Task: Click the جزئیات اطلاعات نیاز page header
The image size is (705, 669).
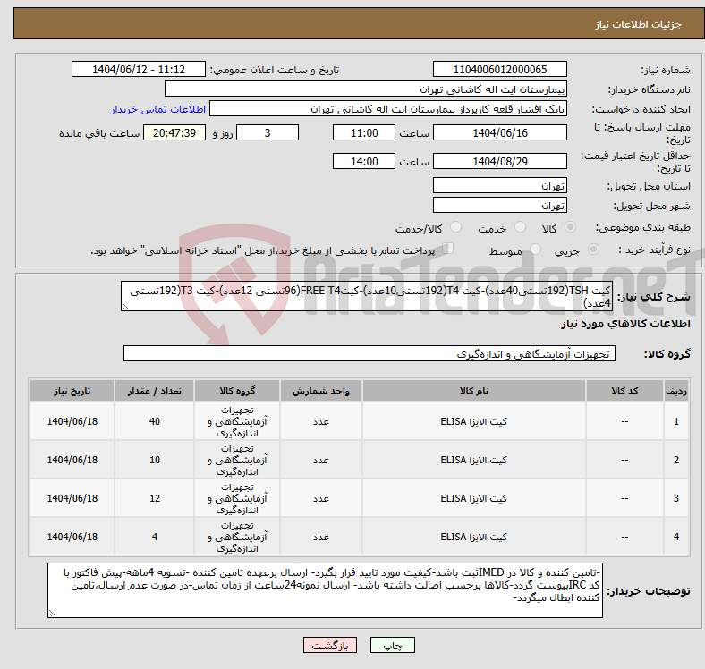Action: click(x=638, y=24)
